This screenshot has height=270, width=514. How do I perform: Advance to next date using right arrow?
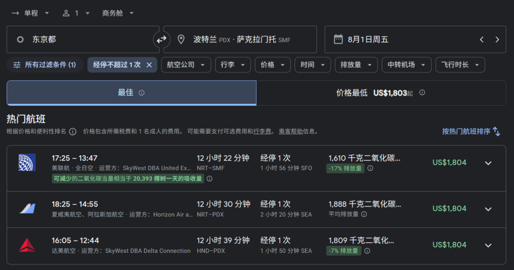[x=497, y=40]
